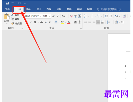Open the underline style dropdown arrow
This screenshot has height=102, width=133.
click(38, 22)
